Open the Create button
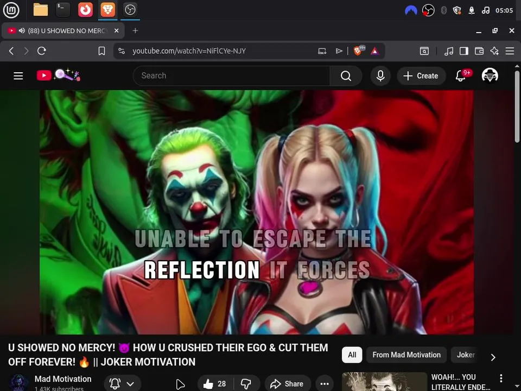 point(421,76)
